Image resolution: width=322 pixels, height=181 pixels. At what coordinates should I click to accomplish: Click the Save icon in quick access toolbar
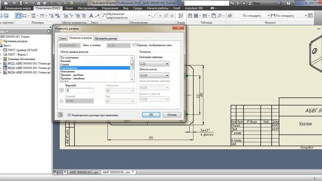click(x=21, y=3)
